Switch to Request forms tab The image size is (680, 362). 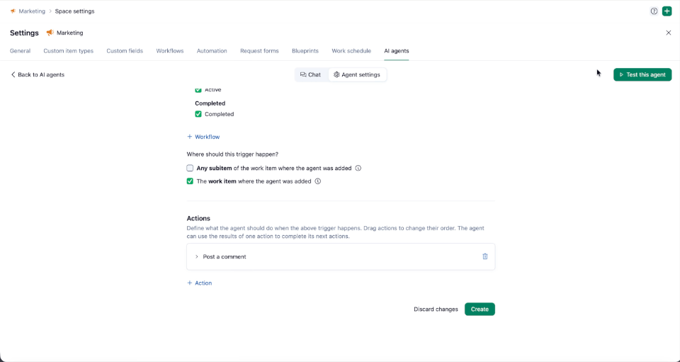tap(259, 51)
